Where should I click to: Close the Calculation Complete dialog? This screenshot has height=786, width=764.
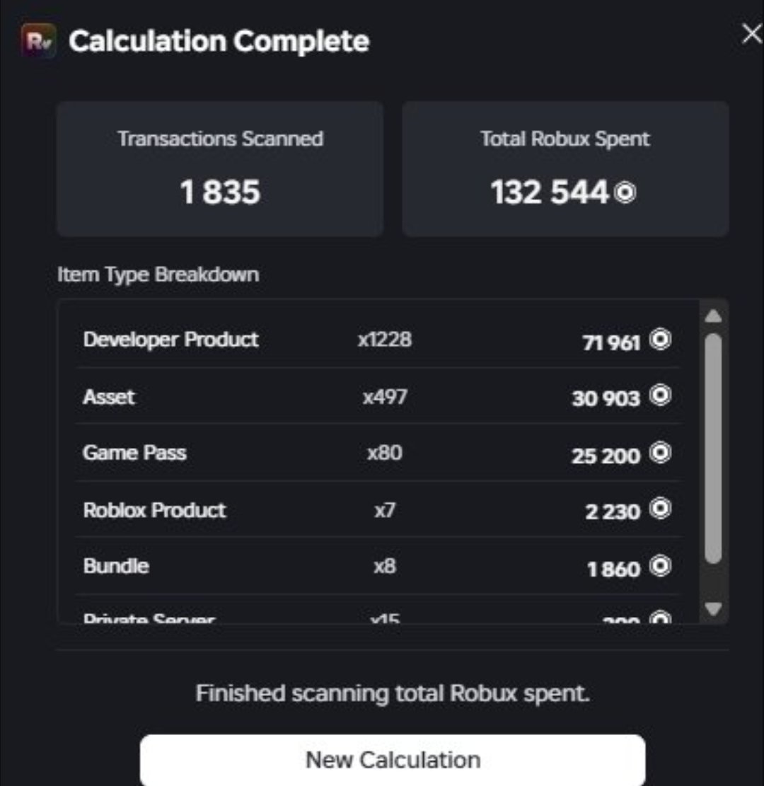[752, 34]
